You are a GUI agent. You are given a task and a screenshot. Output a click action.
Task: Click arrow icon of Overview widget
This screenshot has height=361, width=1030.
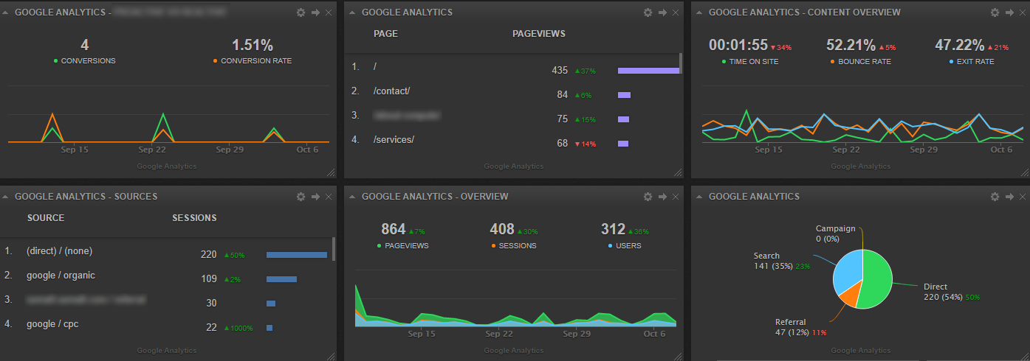click(x=662, y=197)
